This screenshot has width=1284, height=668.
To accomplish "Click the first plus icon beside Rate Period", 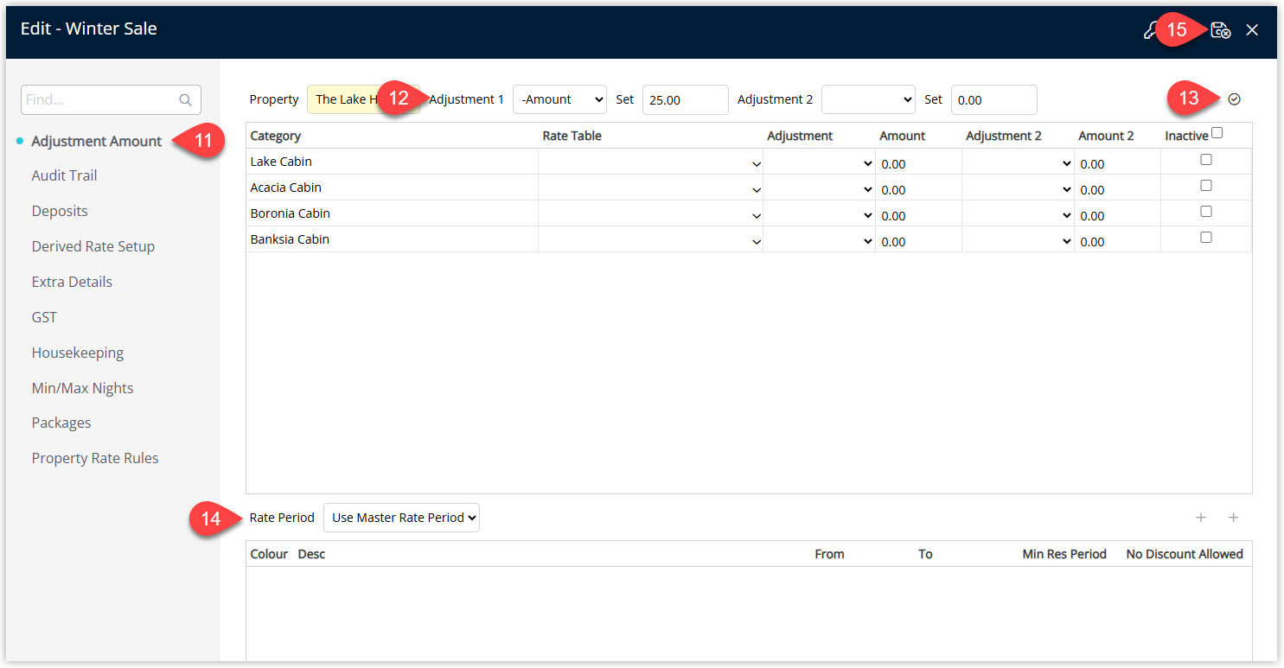I will coord(1201,518).
